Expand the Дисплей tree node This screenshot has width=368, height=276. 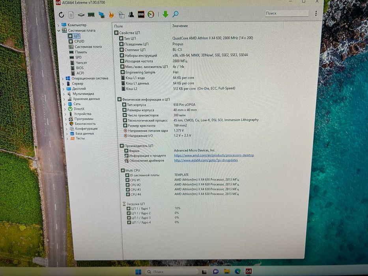pos(64,89)
